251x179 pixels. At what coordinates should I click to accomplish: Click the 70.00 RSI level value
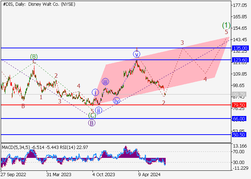click(x=238, y=152)
